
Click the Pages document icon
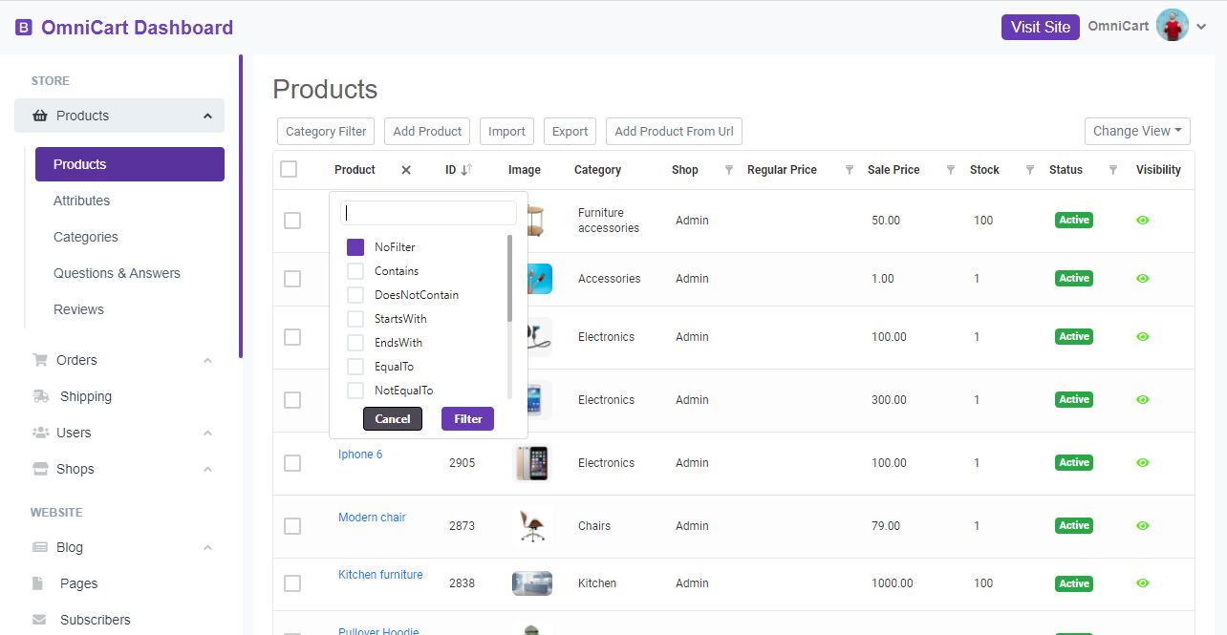tap(38, 583)
